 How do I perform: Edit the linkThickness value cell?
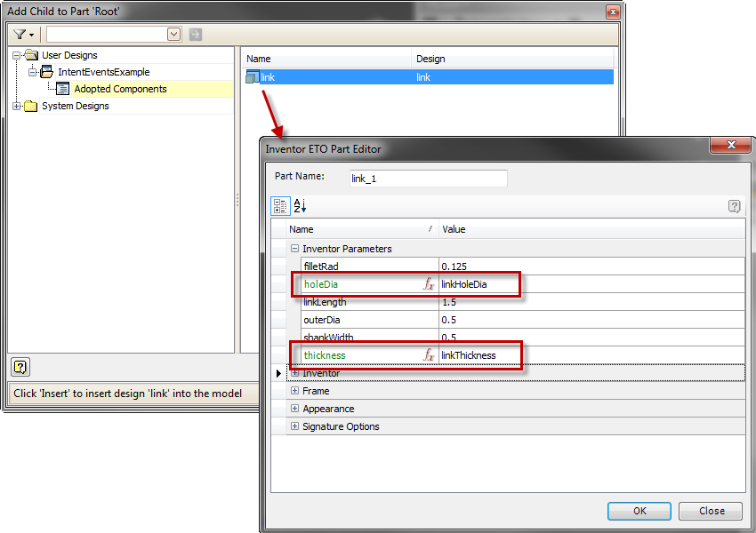pos(591,355)
